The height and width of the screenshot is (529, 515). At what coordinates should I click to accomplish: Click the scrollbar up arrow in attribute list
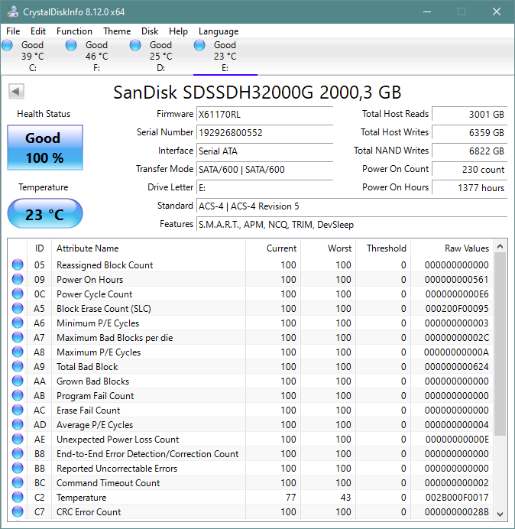point(500,247)
